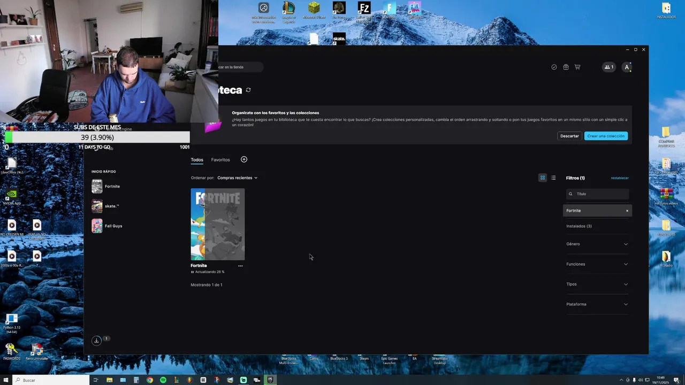Screen dimensions: 685x385
Task: Switch library to grid view
Action: pyautogui.click(x=543, y=178)
